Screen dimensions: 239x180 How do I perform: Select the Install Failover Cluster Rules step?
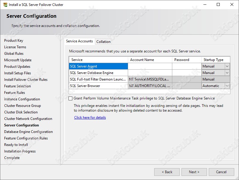(x=26, y=80)
